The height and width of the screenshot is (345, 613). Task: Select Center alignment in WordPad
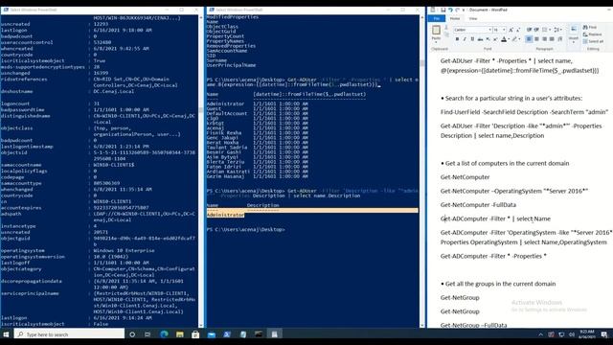[x=536, y=39]
